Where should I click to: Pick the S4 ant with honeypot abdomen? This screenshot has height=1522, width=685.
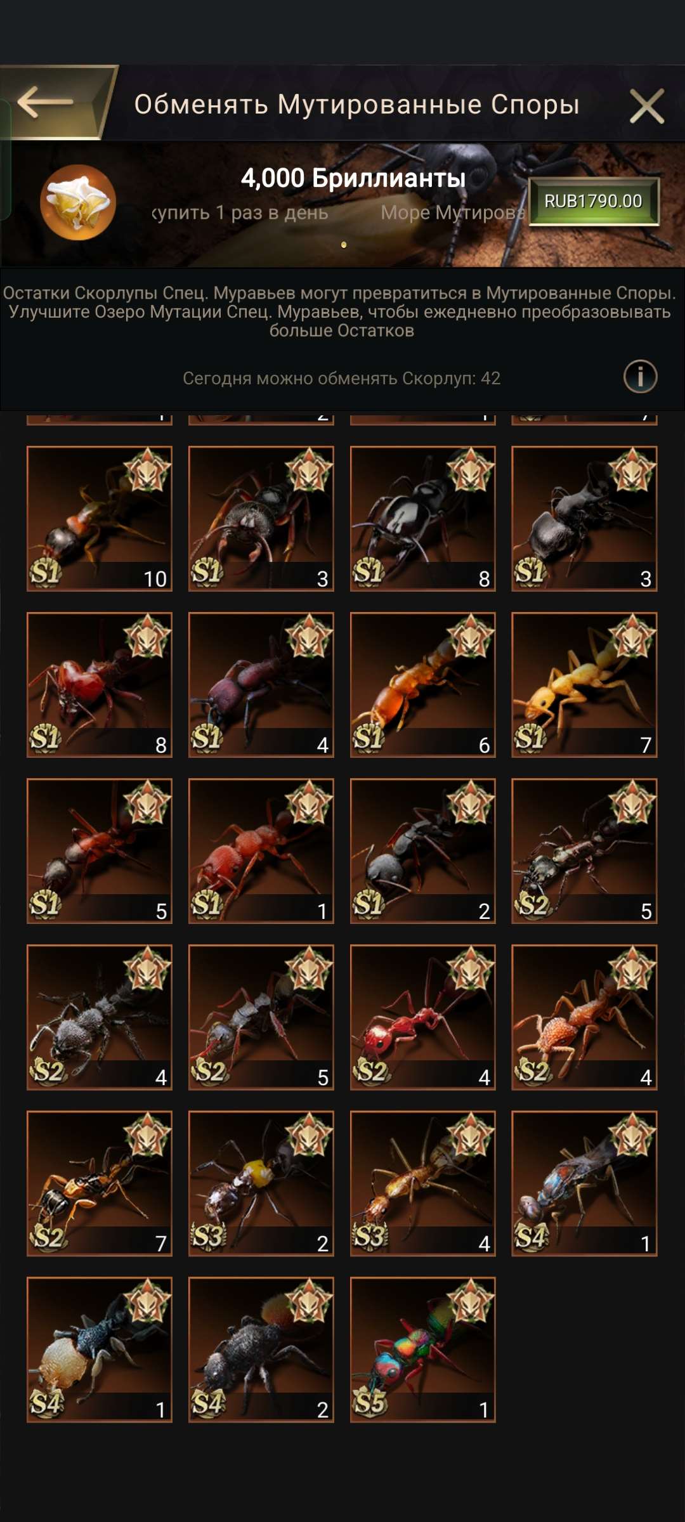(100, 1350)
